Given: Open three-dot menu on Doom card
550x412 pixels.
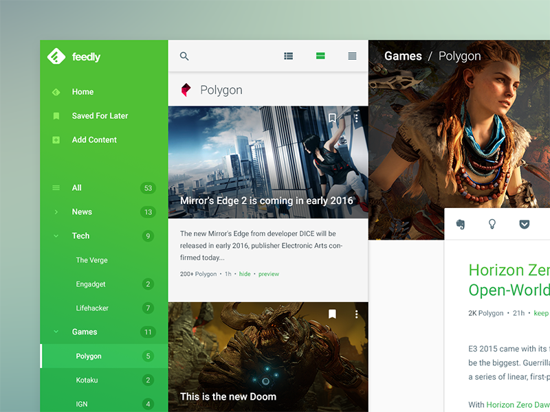Looking at the screenshot, I should (x=356, y=314).
